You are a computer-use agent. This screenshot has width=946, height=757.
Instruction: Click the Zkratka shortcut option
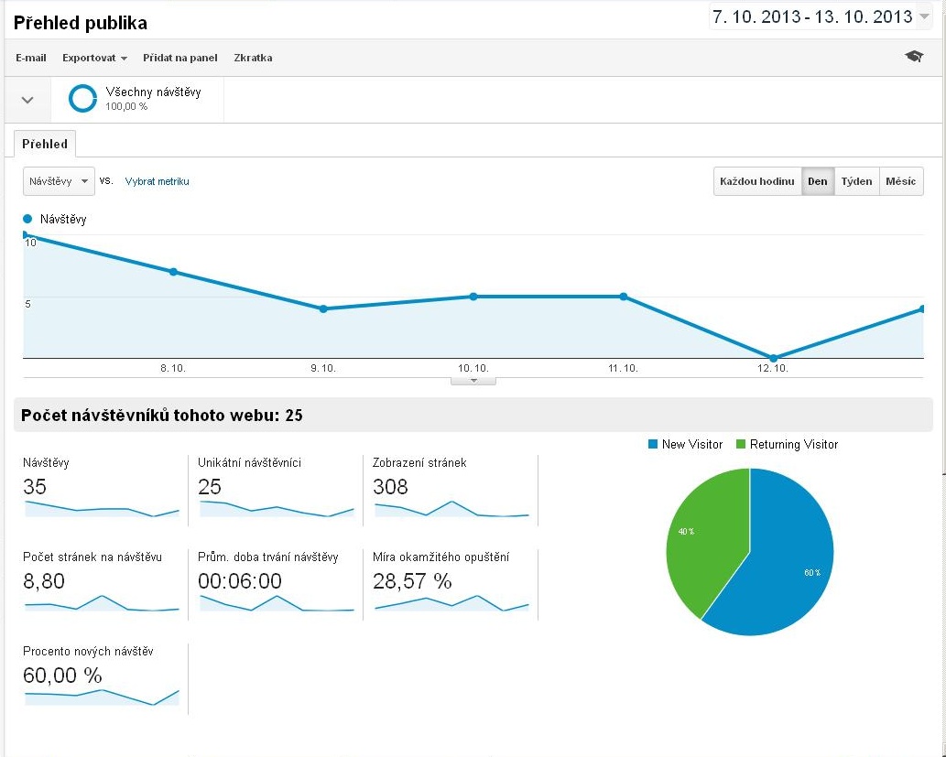click(253, 58)
